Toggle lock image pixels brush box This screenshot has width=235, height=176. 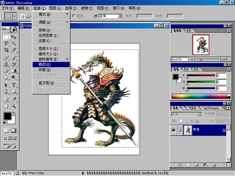click(187, 121)
